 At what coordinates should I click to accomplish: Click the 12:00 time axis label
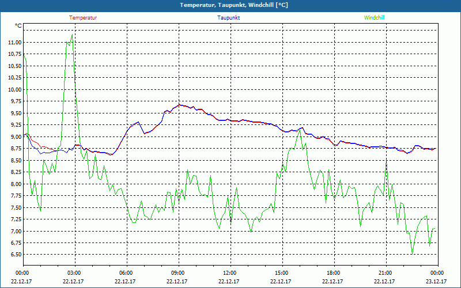point(229,272)
